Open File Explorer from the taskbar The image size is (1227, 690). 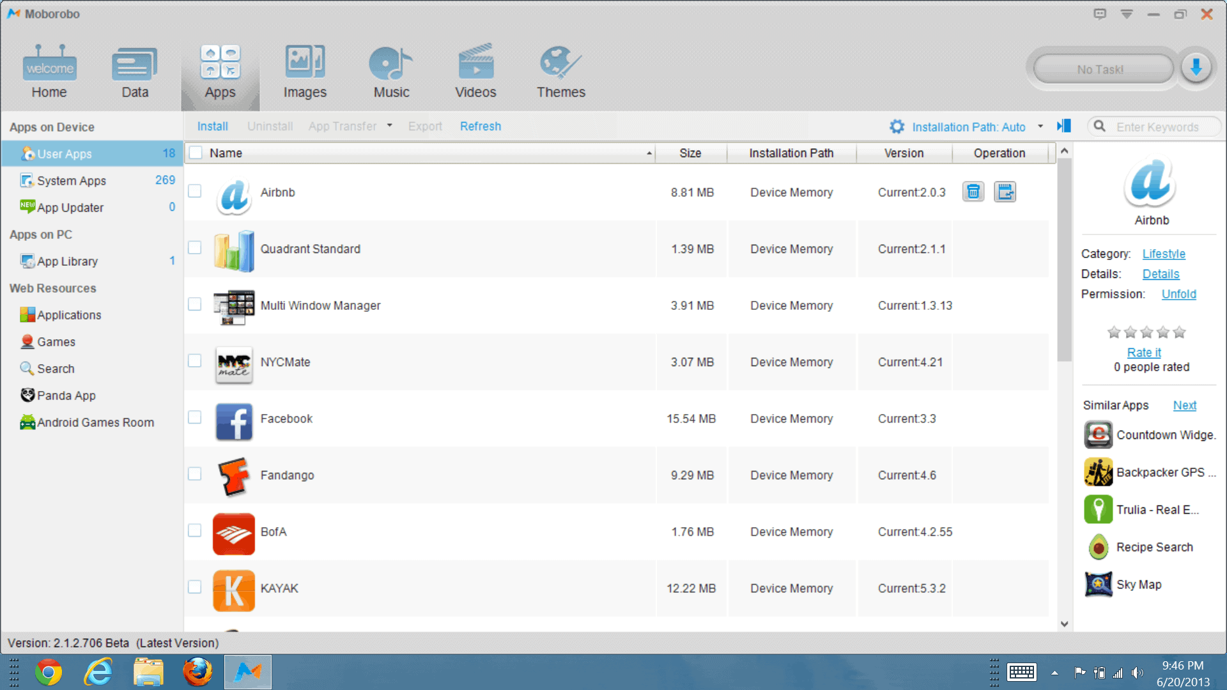(x=148, y=672)
